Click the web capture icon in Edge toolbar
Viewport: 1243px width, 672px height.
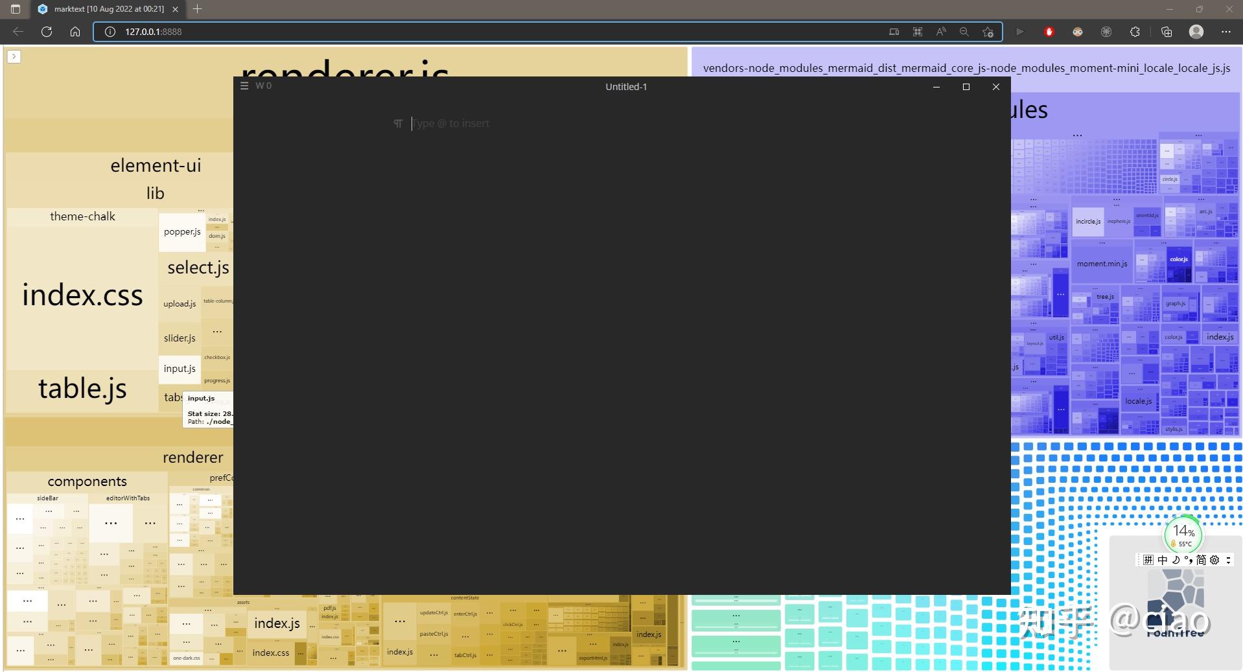tap(917, 31)
